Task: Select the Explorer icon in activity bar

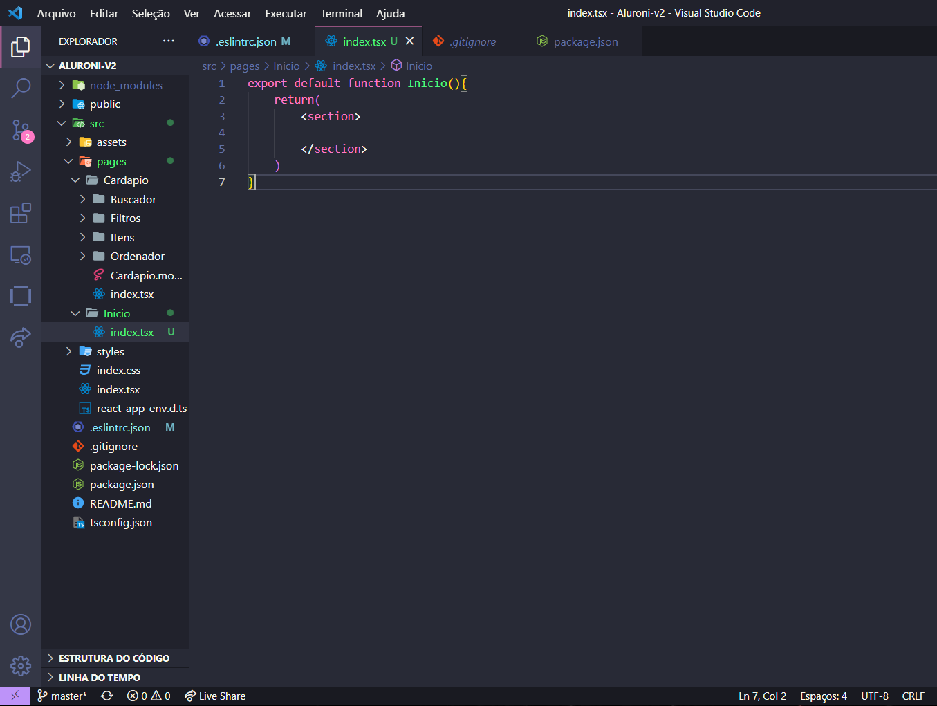Action: click(x=21, y=47)
